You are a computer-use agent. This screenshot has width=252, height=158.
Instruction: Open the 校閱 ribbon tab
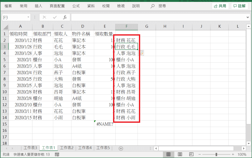[x=106, y=6]
